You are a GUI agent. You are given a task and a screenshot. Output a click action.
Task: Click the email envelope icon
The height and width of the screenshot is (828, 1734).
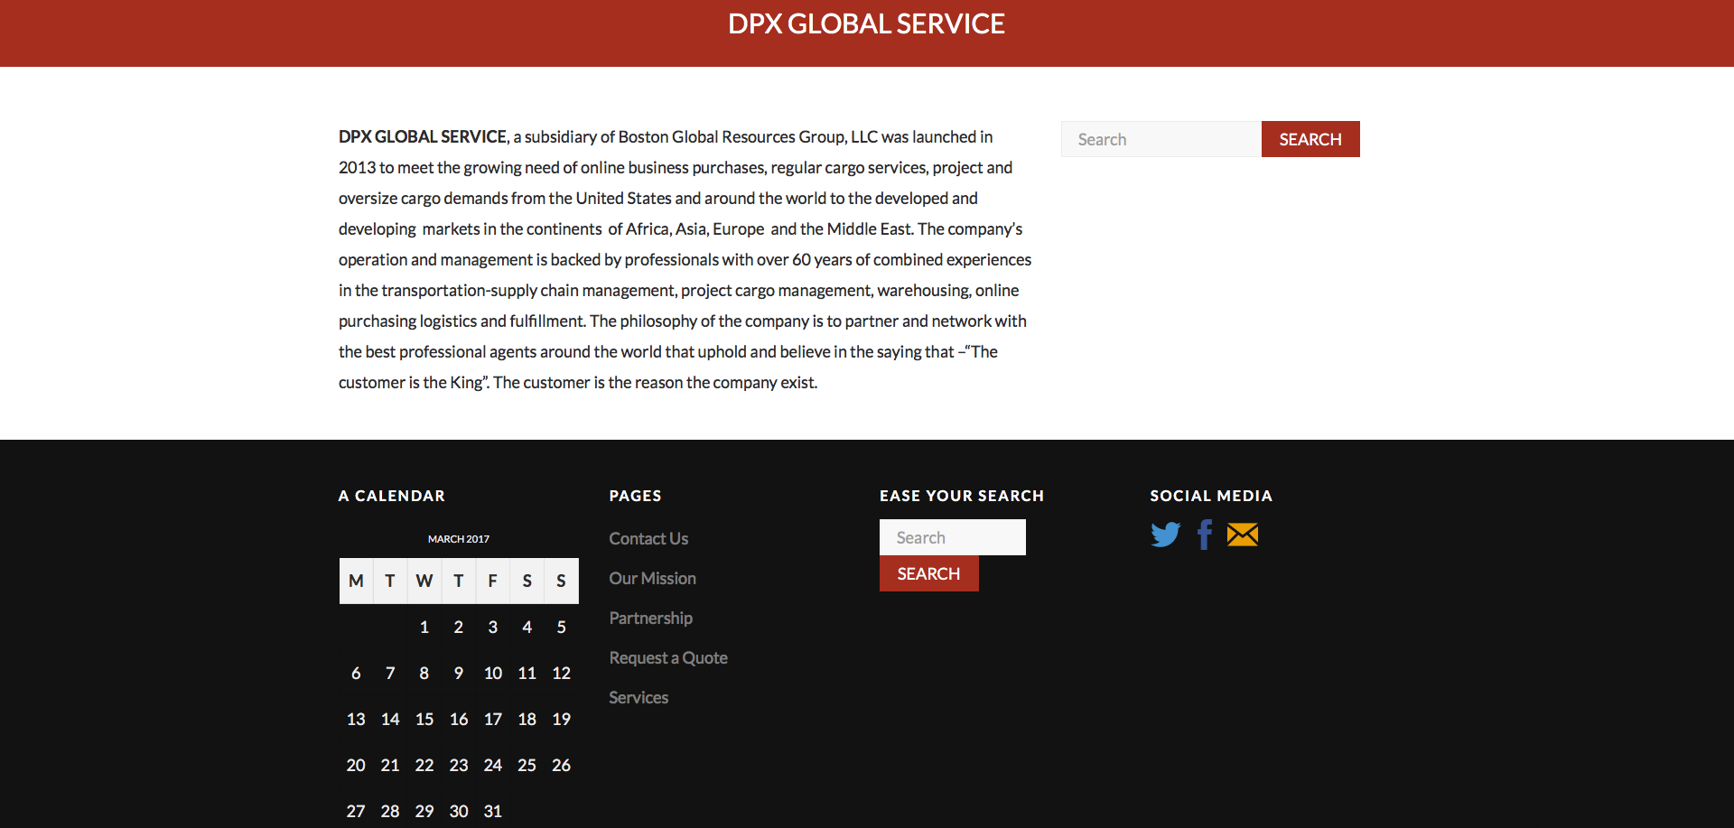click(1243, 535)
